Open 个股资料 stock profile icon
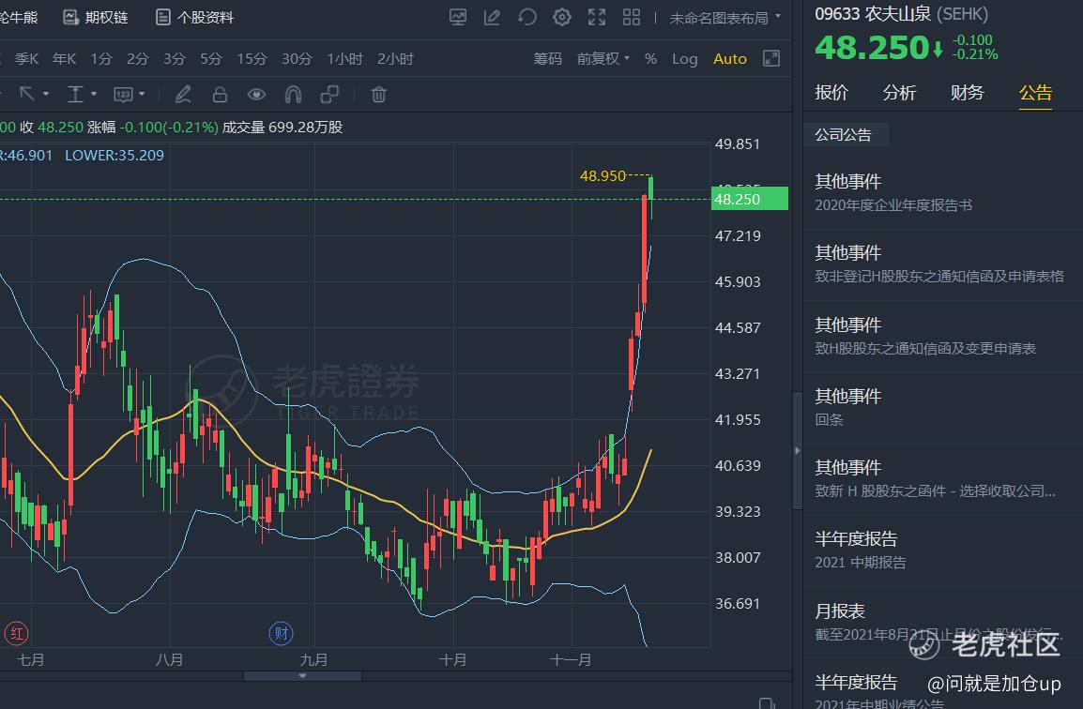Viewport: 1083px width, 709px height. [x=163, y=17]
